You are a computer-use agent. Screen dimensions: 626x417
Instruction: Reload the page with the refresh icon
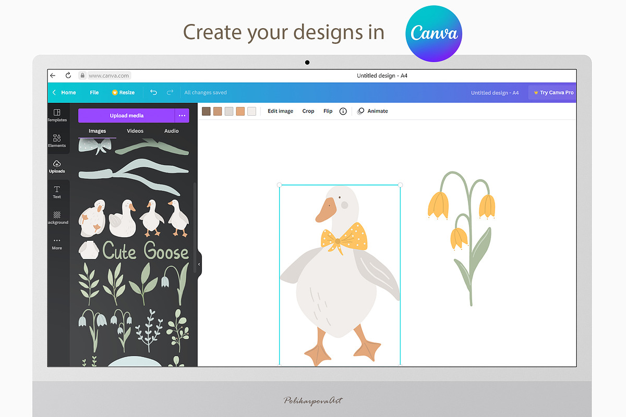[68, 76]
